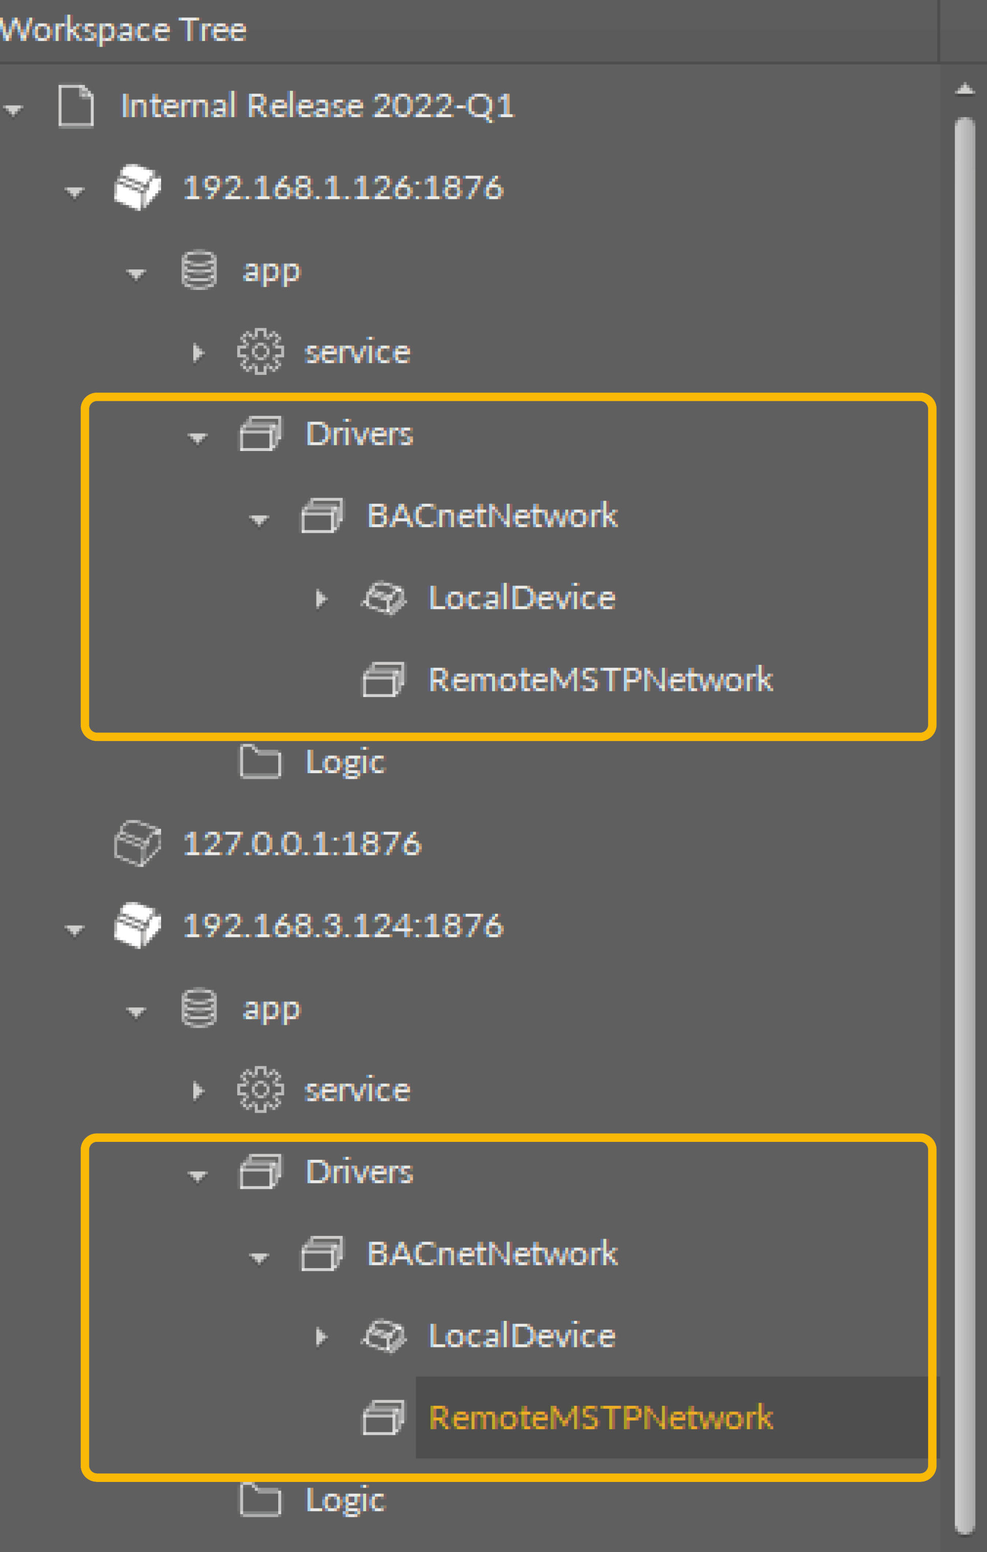Viewport: 987px width, 1552px height.
Task: Click the scrollbar up arrow
Action: coord(964,89)
